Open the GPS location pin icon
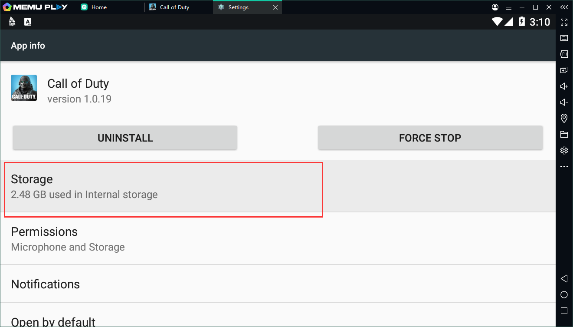 coord(564,118)
